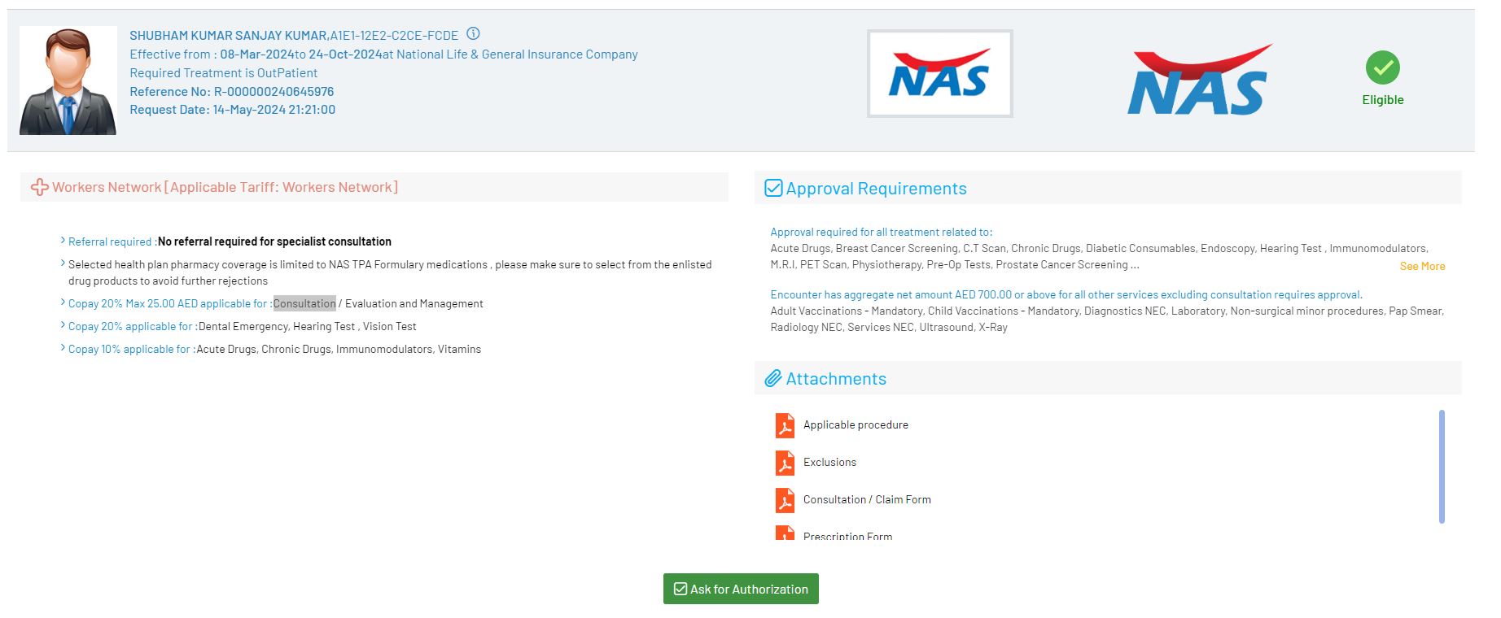Click Acute Drugs, Chronic Drugs, Immunomodulators, Vitamins text
This screenshot has height=618, width=1501.
339,349
